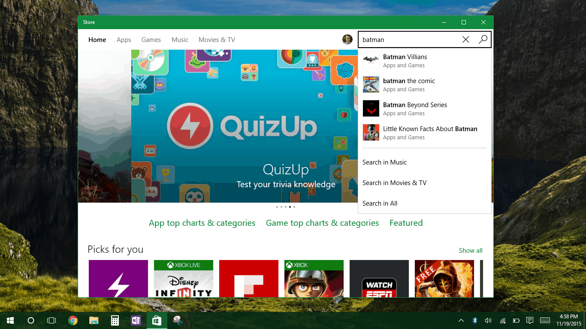Switch to the Apps tab
The image size is (586, 329).
[124, 40]
